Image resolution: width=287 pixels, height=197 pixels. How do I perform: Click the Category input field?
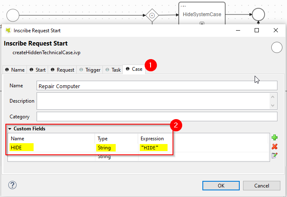[x=156, y=116]
